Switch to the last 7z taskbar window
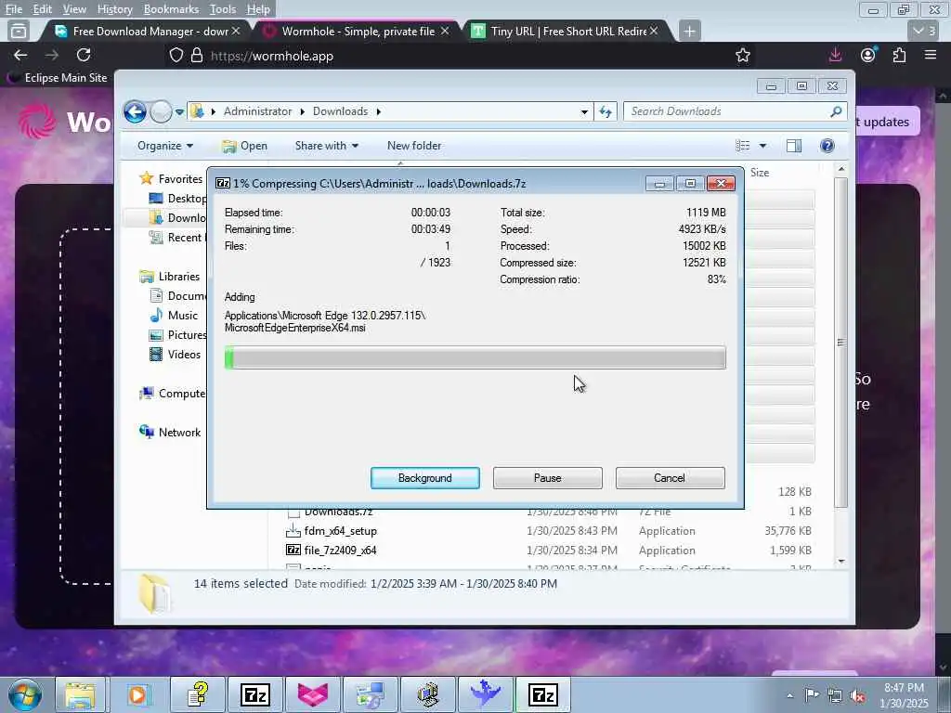 tap(542, 694)
